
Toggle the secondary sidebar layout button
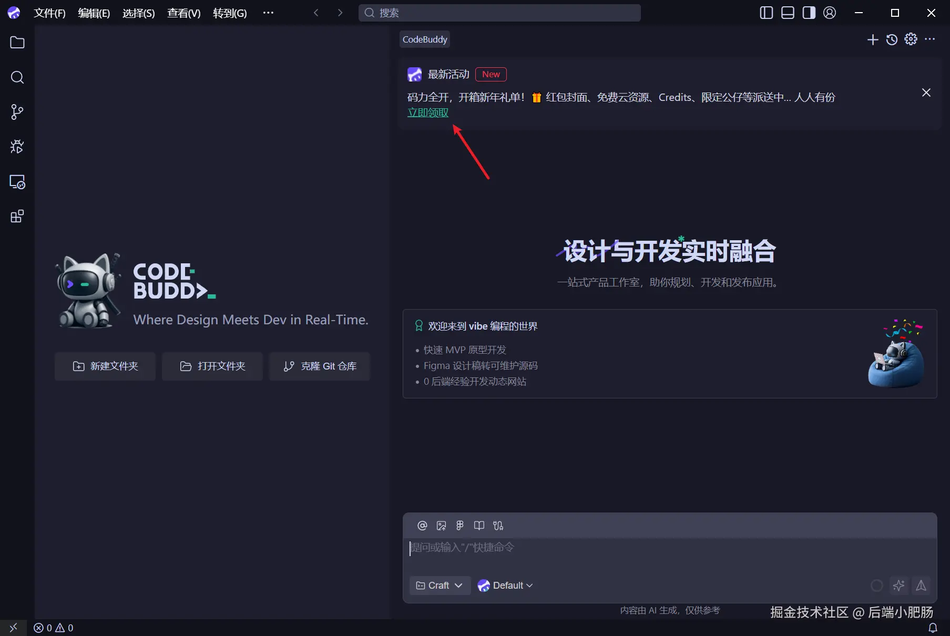[x=809, y=13]
